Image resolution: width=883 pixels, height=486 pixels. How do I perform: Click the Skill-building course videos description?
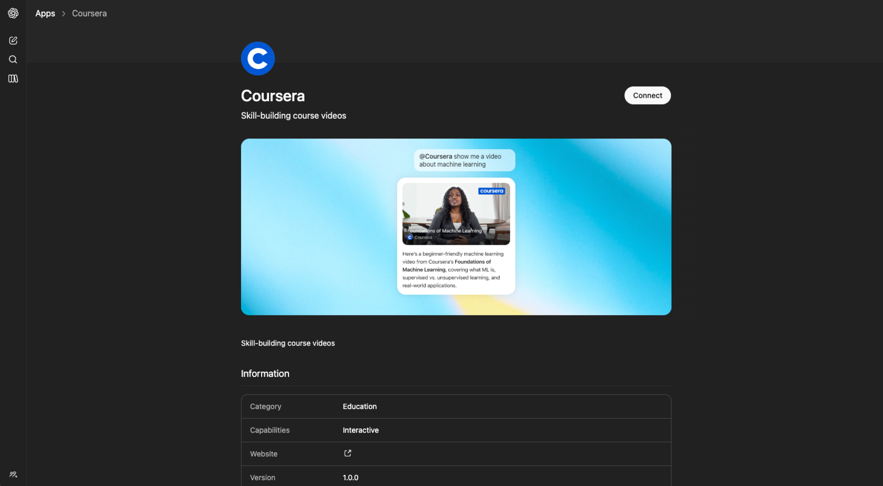(293, 116)
